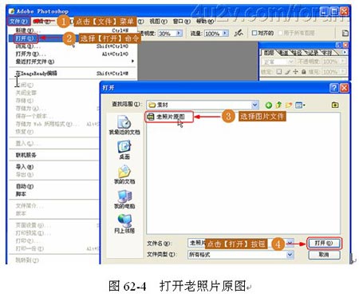Switch to the 记录 tab
Image resolution: width=359 pixels, height=294 pixels.
point(312,53)
